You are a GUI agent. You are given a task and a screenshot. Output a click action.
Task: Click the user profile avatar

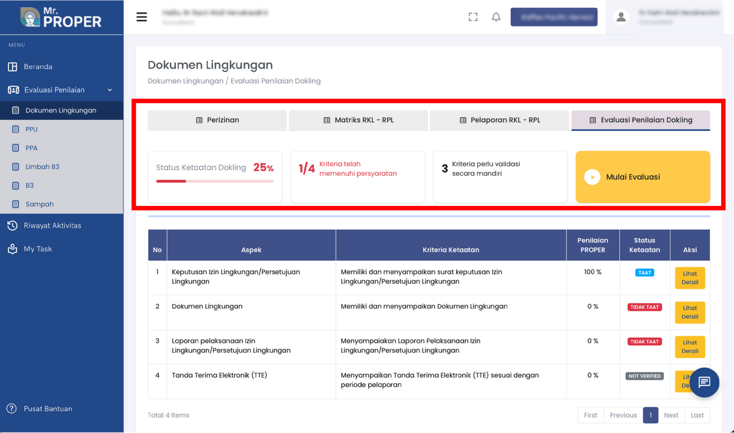(621, 17)
